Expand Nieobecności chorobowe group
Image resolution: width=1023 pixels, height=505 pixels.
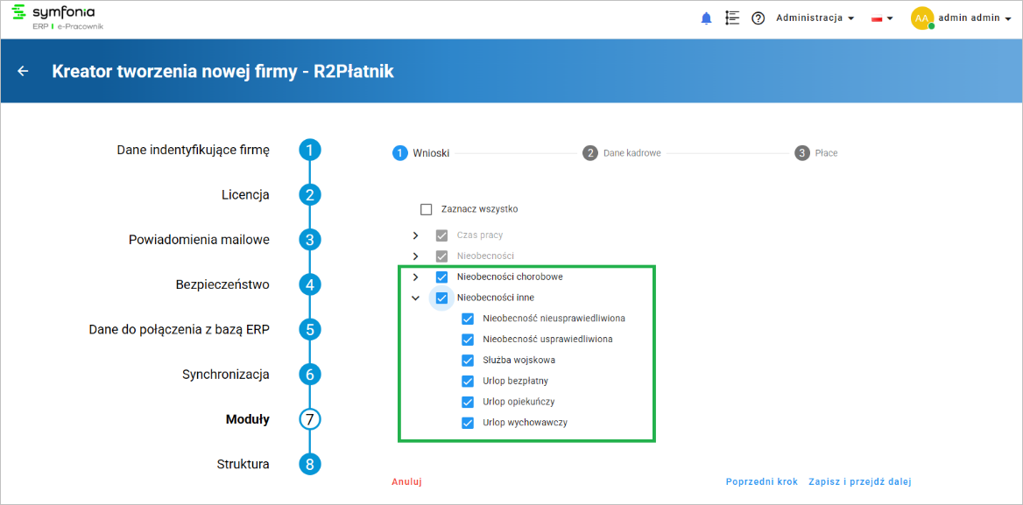[415, 277]
